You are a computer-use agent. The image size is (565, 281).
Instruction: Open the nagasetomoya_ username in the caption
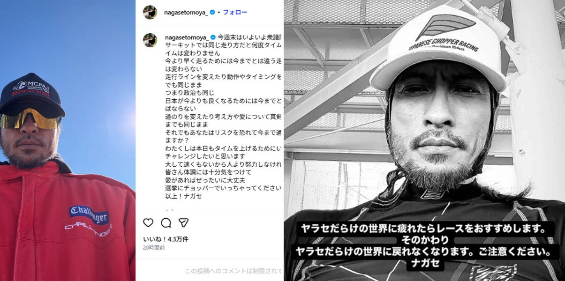click(x=187, y=37)
